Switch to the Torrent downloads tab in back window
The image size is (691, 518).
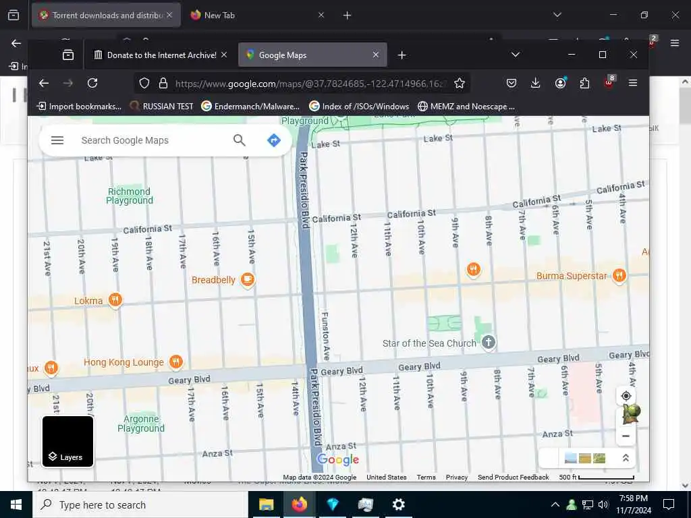102,15
